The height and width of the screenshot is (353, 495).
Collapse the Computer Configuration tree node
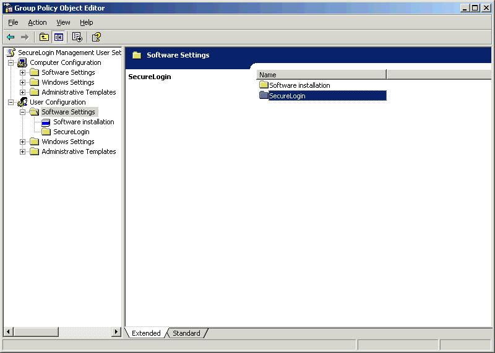click(x=11, y=62)
